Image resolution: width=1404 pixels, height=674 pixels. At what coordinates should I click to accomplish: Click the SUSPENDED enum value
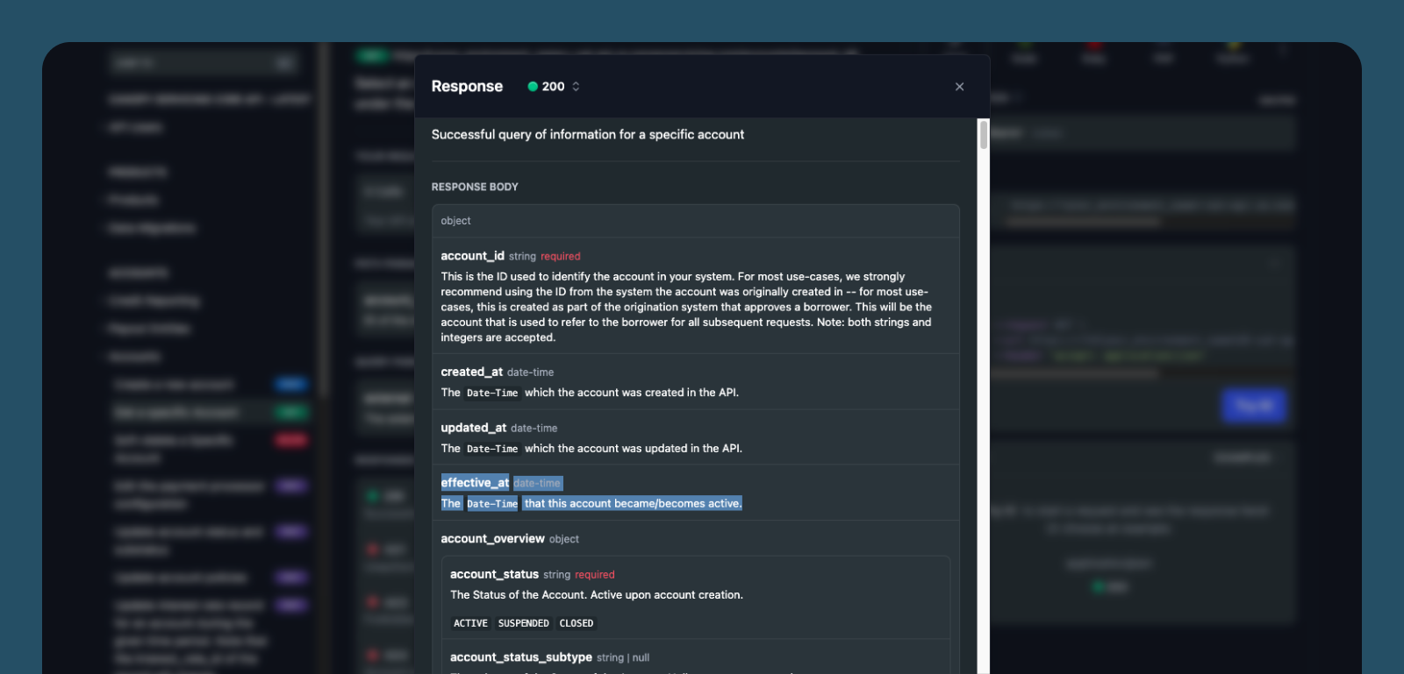(x=523, y=623)
